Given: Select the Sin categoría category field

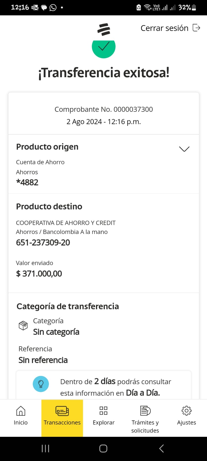Looking at the screenshot, I should coord(56,332).
